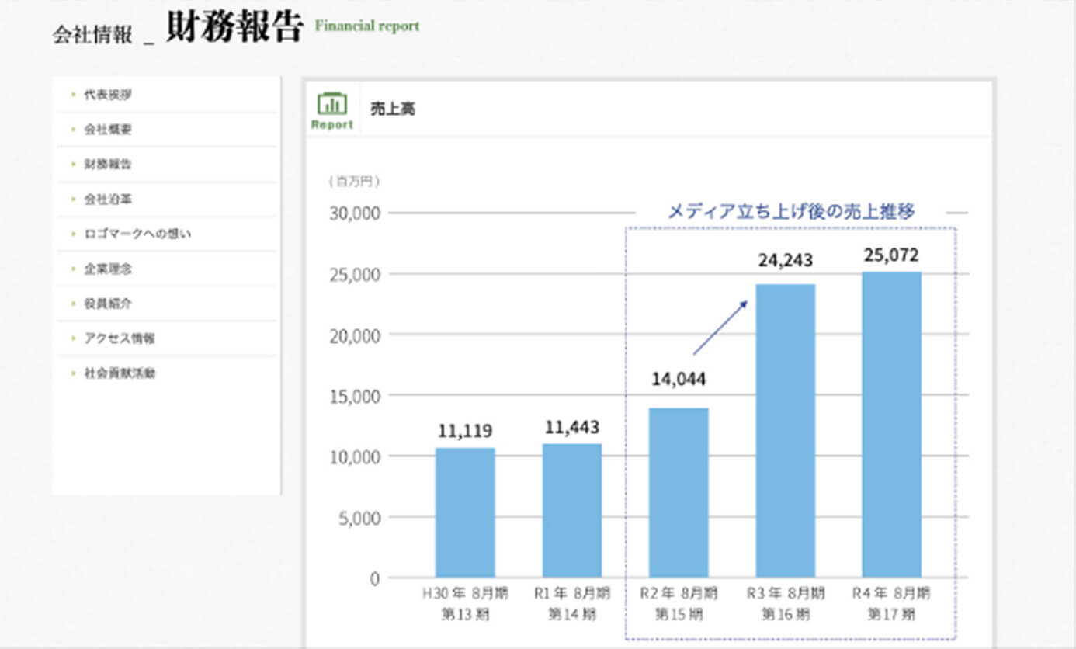Open 代表挨拶 in the sidebar

pos(108,95)
